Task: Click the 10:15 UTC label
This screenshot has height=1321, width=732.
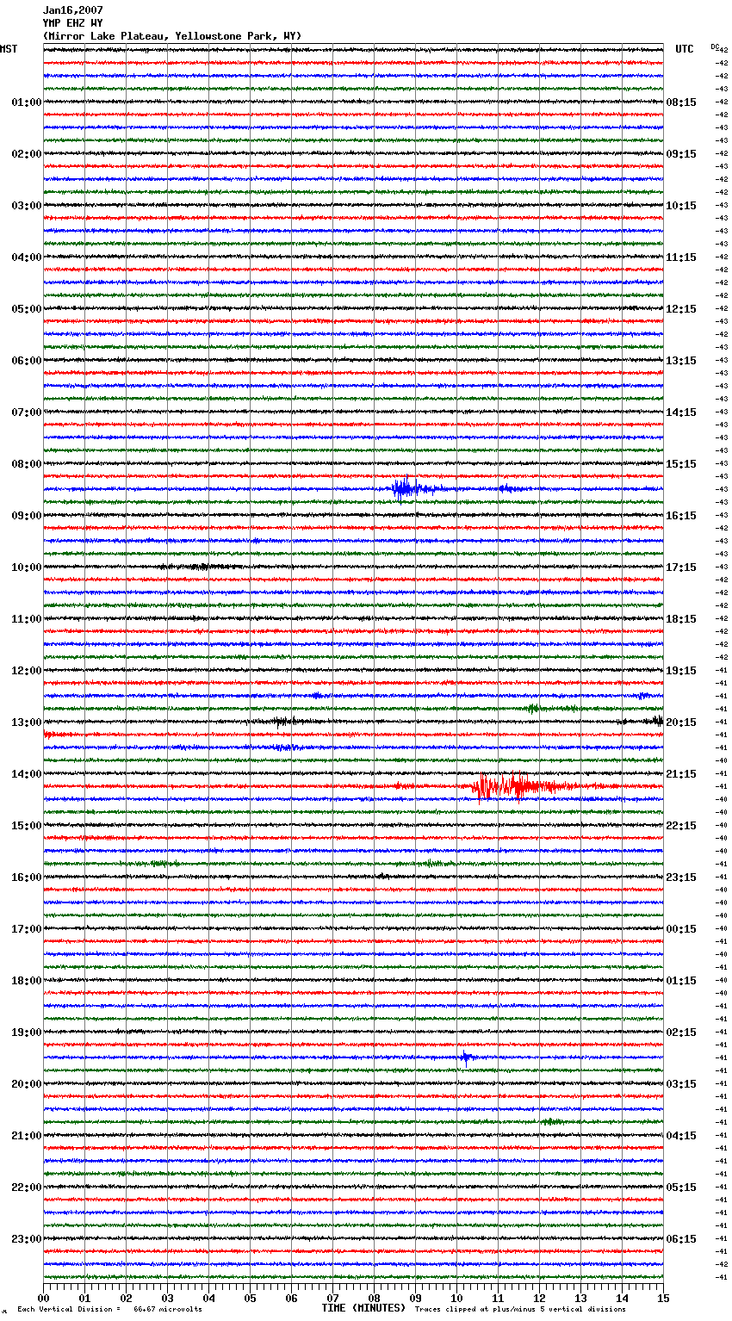Action: pos(681,206)
